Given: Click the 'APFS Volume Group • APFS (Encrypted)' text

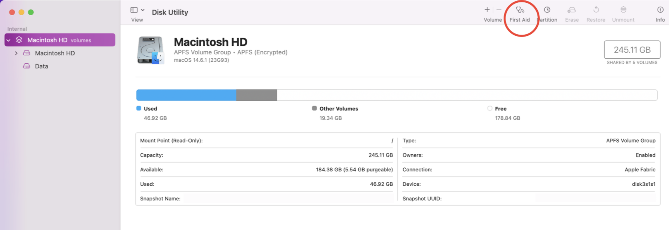Looking at the screenshot, I should pyautogui.click(x=231, y=52).
